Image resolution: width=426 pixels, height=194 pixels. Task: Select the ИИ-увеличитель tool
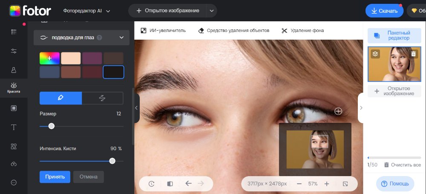(163, 31)
